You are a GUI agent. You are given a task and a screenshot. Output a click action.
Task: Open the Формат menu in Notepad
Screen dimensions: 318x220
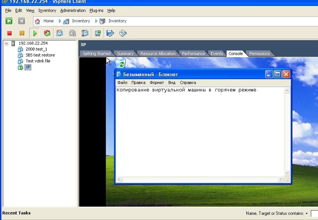pyautogui.click(x=157, y=82)
